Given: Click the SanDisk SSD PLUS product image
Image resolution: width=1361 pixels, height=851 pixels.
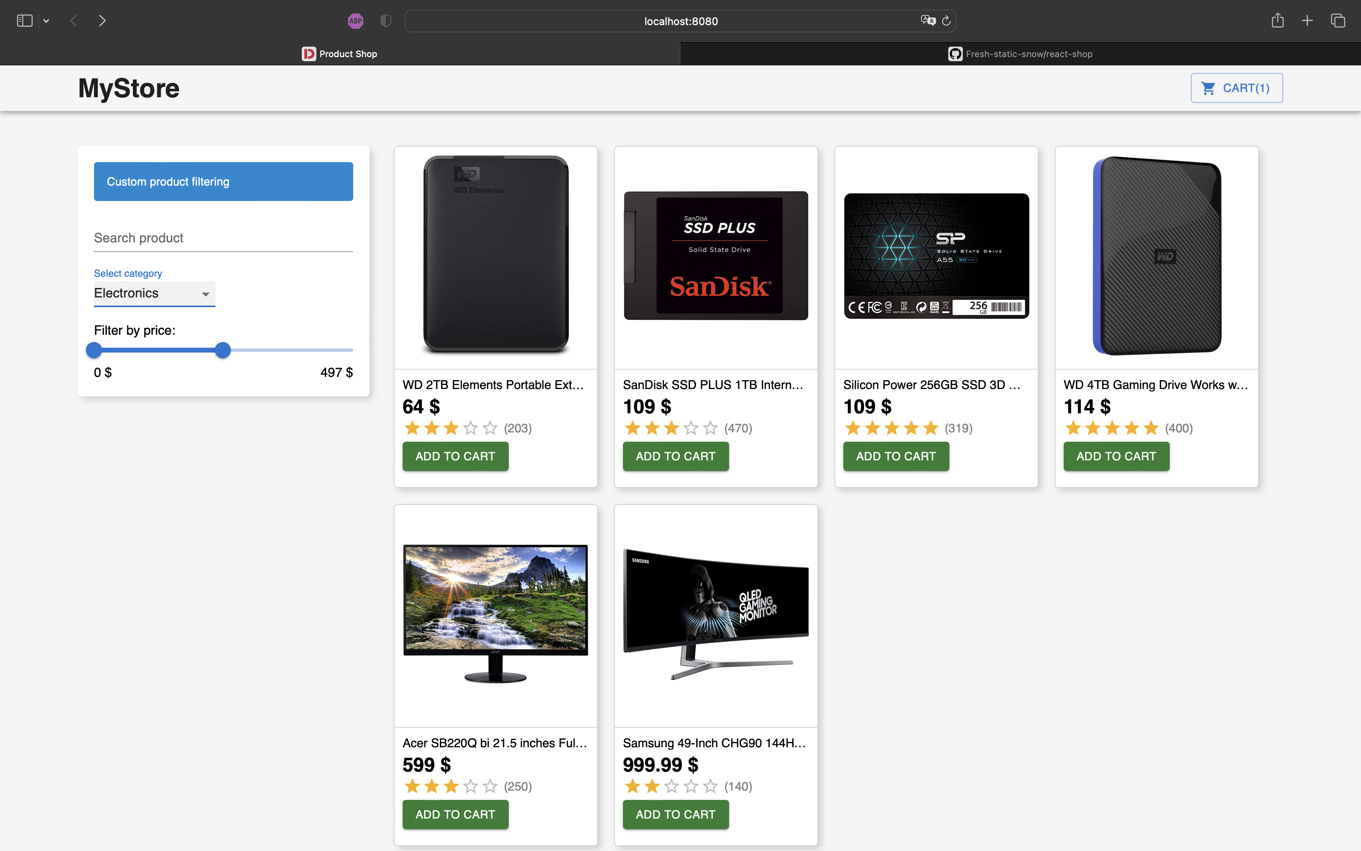Looking at the screenshot, I should [715, 256].
